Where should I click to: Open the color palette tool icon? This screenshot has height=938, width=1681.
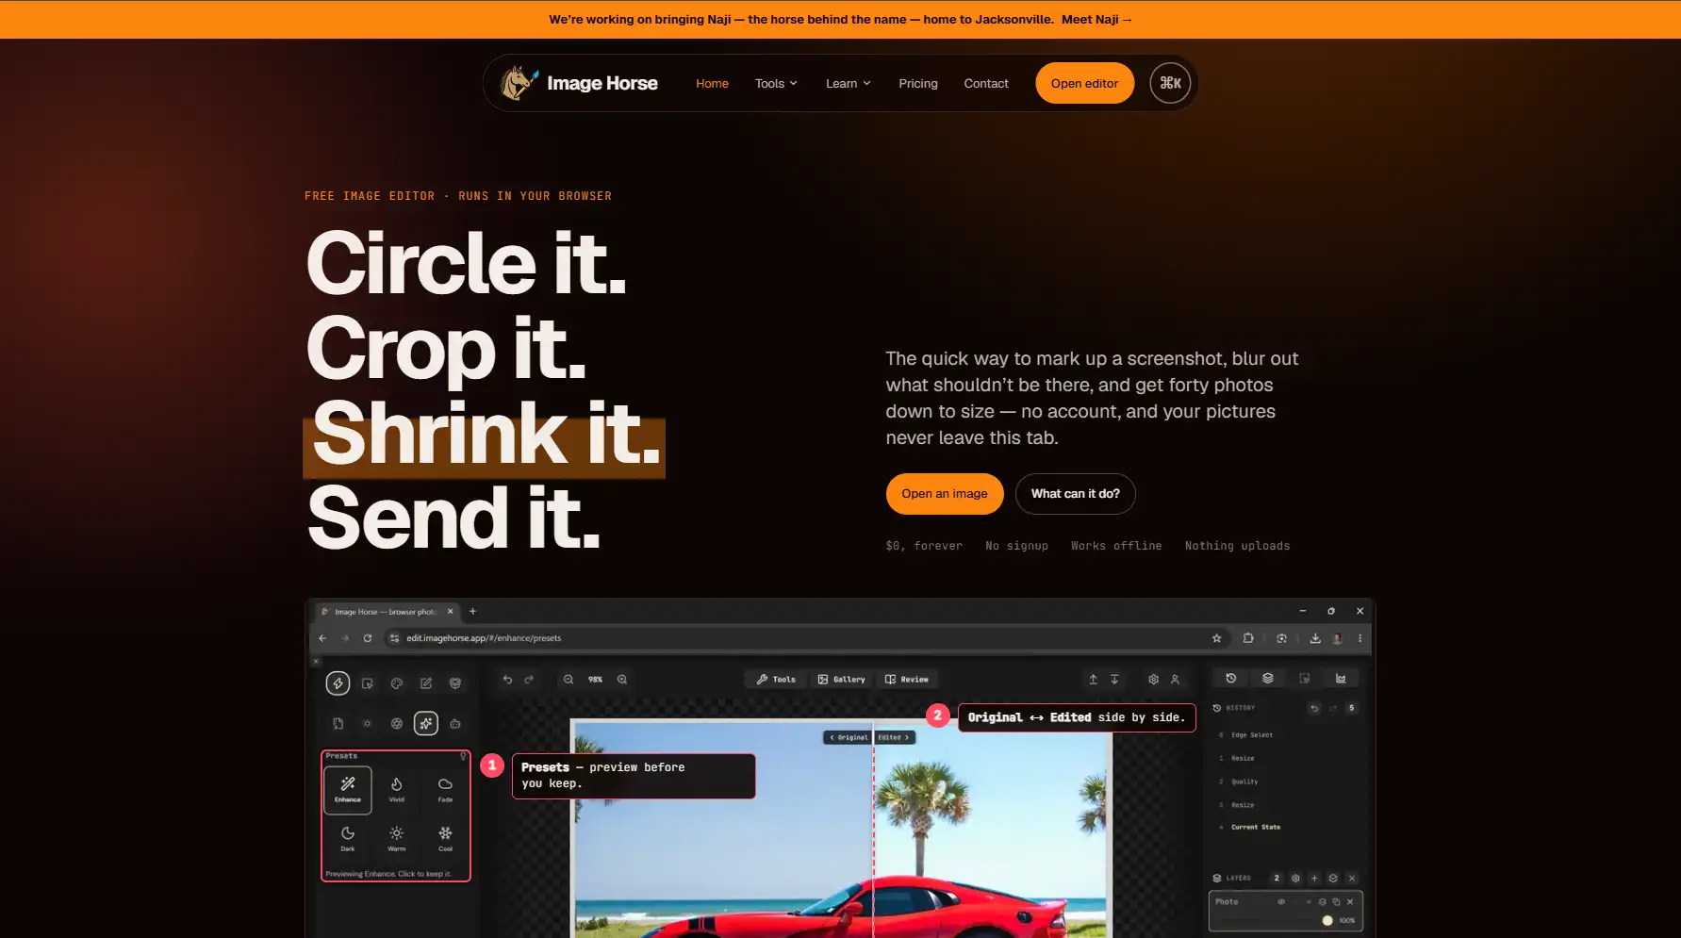[397, 683]
